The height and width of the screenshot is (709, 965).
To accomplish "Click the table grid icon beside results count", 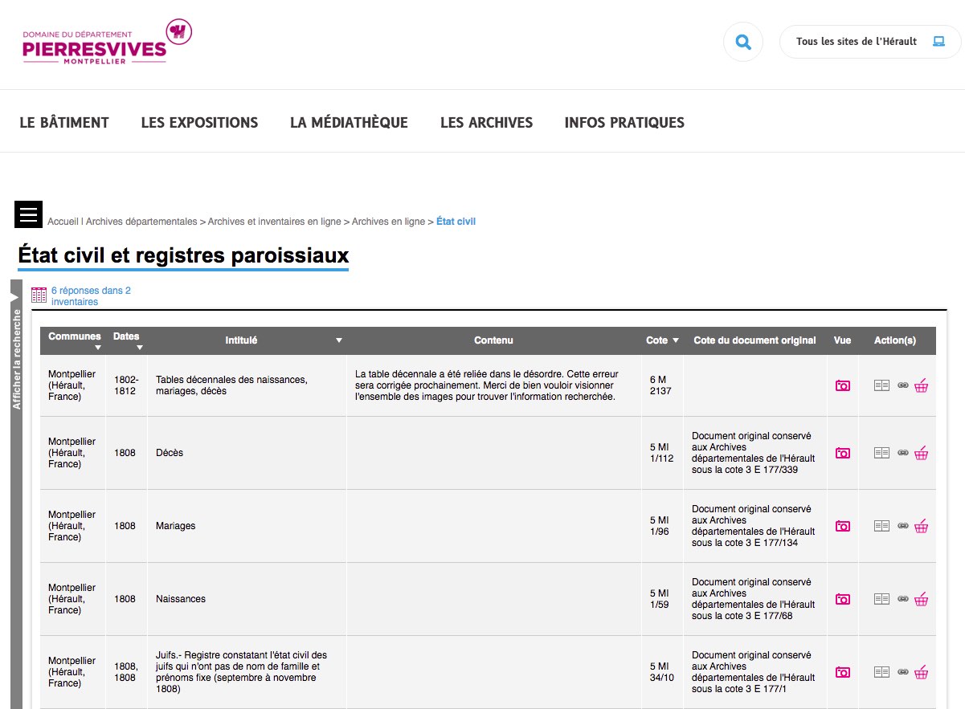I will tap(39, 295).
